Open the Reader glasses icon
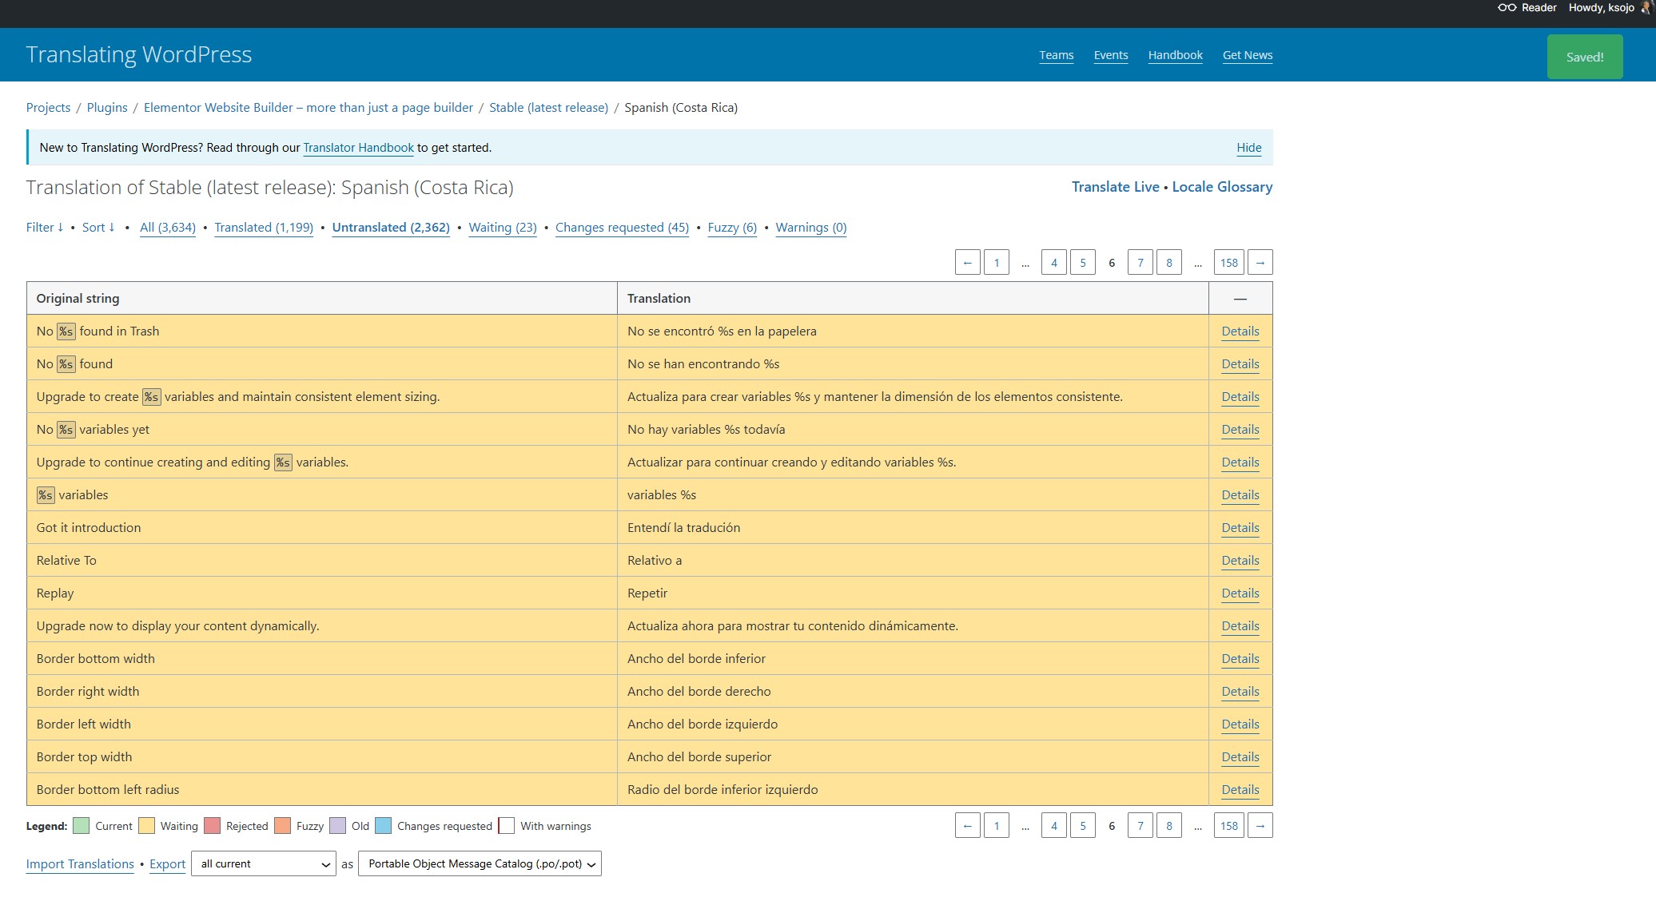Image resolution: width=1656 pixels, height=901 pixels. click(1507, 8)
